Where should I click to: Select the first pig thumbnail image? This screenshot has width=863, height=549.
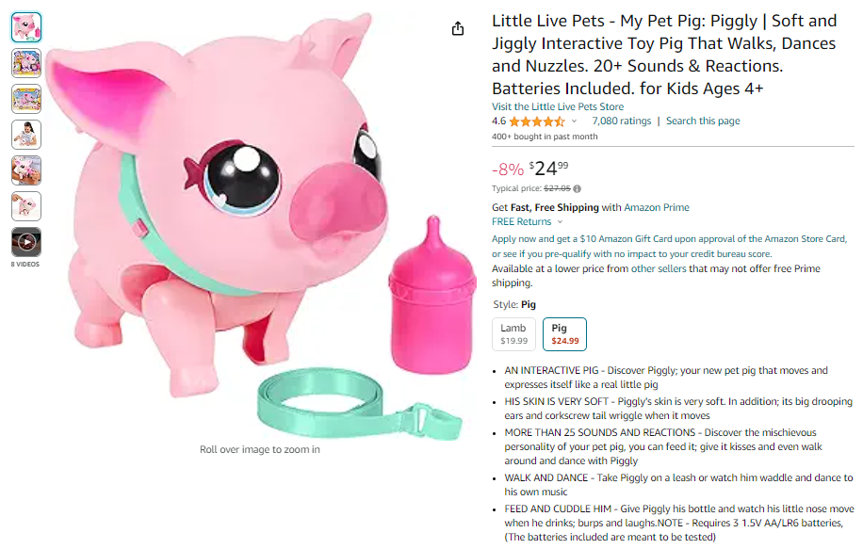pos(26,27)
